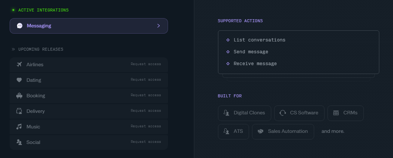Screen dimensions: 393x158
Task: Request access for Social
Action: 146,142
